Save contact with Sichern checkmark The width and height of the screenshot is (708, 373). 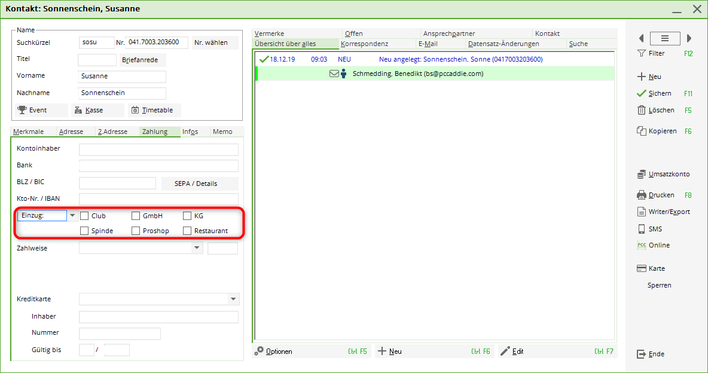[642, 93]
